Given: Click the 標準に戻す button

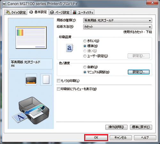Looking at the screenshot, I should (141, 127).
